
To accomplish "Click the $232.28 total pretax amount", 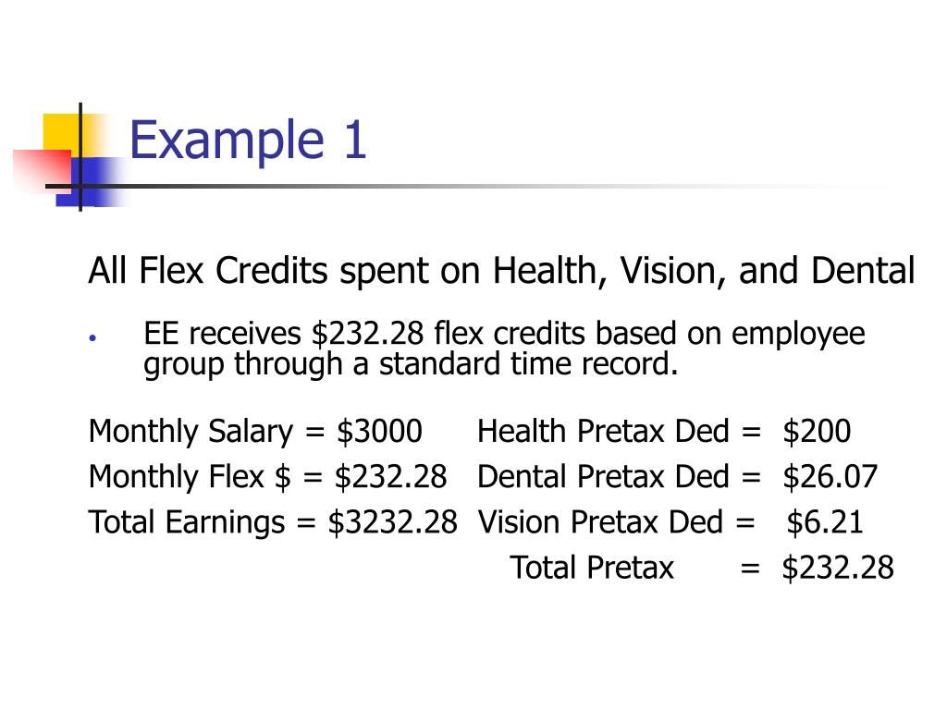I will tap(838, 569).
